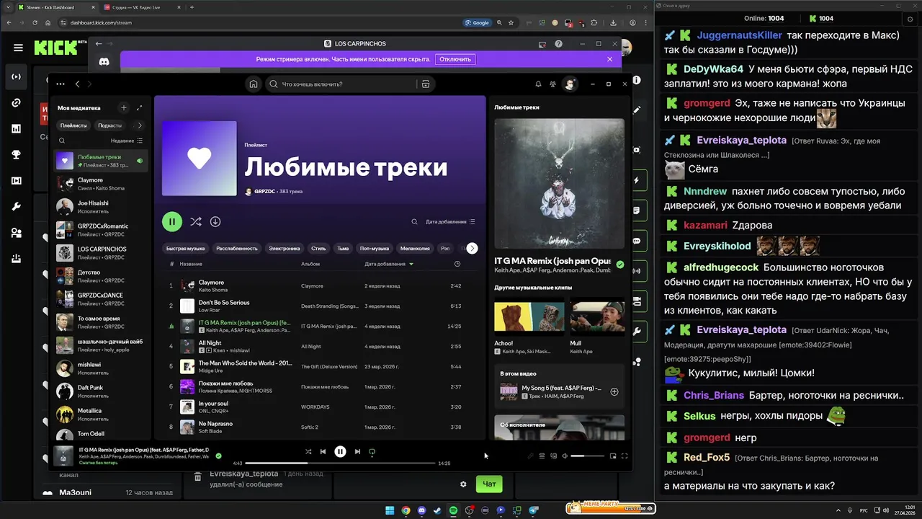
Task: Show more library filters with the chevron
Action: [x=140, y=125]
